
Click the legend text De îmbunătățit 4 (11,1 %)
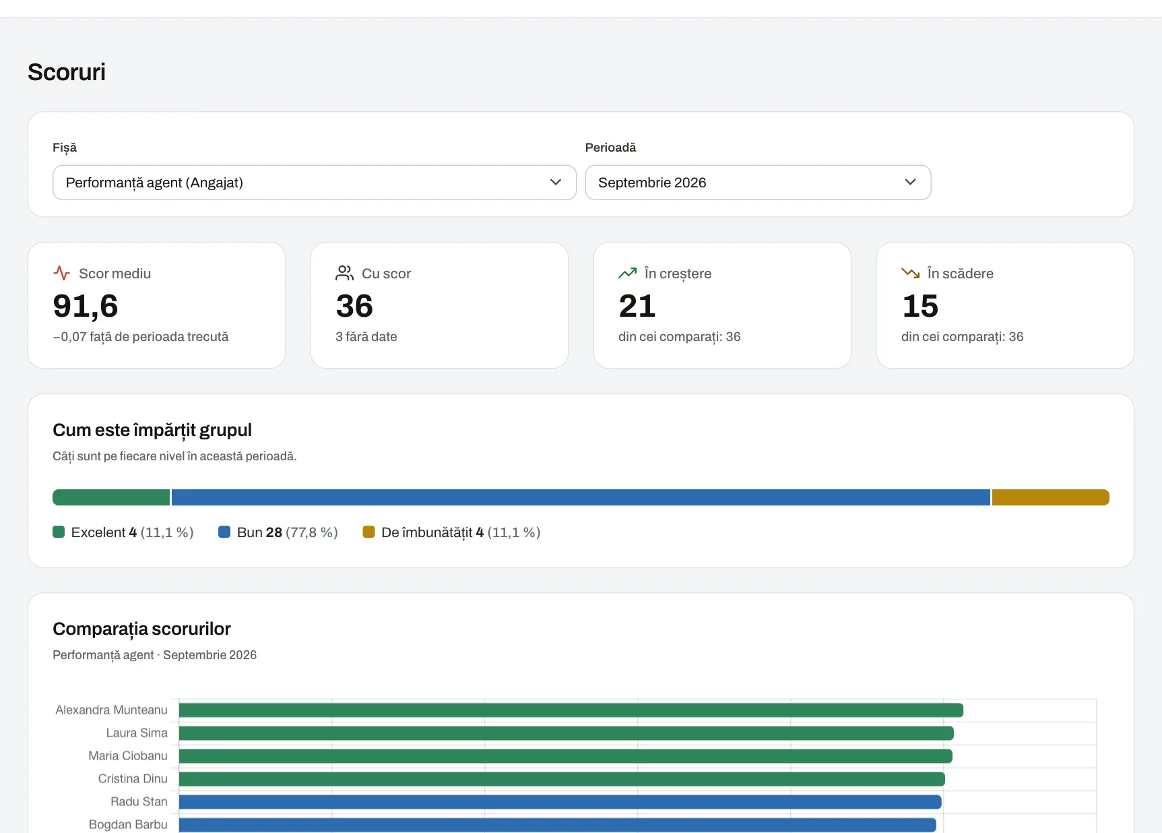461,532
